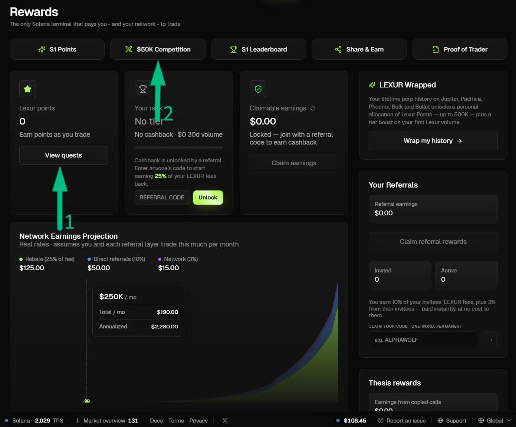Click the Annualized $2,280.00 row
This screenshot has width=516, height=427.
click(139, 327)
